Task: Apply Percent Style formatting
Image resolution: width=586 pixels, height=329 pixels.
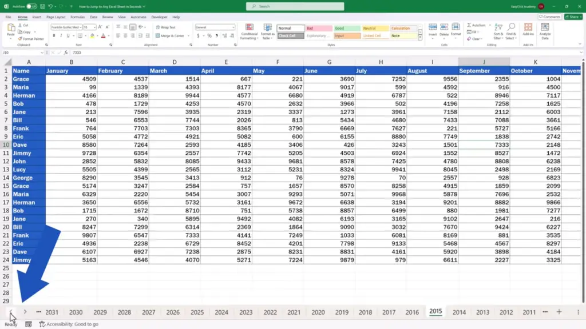Action: [209, 36]
